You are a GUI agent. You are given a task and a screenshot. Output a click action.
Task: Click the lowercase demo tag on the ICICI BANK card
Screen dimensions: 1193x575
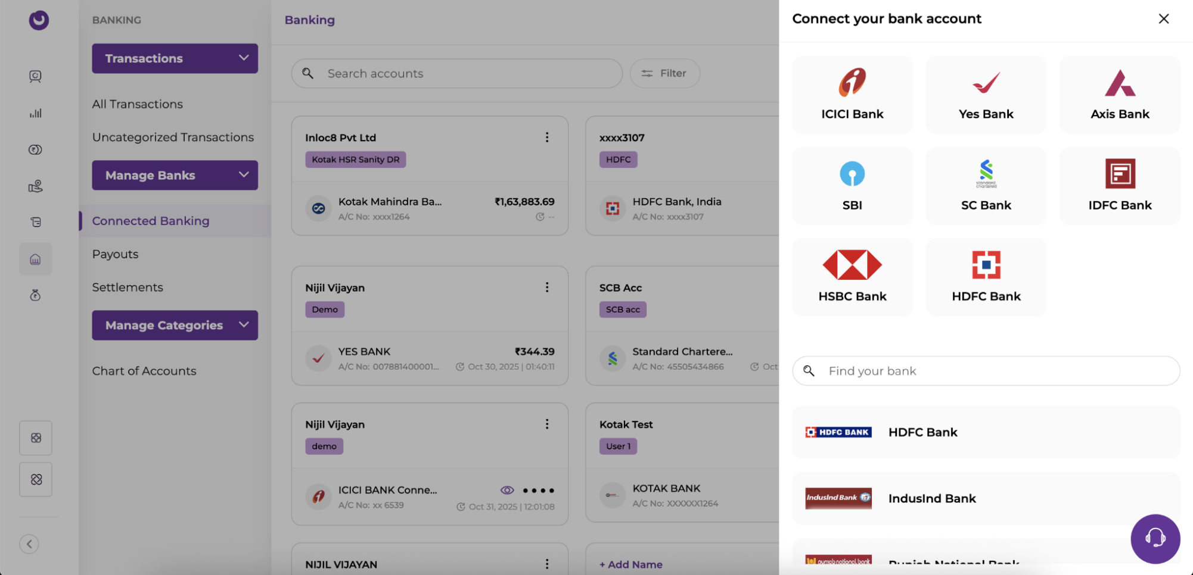pos(324,446)
